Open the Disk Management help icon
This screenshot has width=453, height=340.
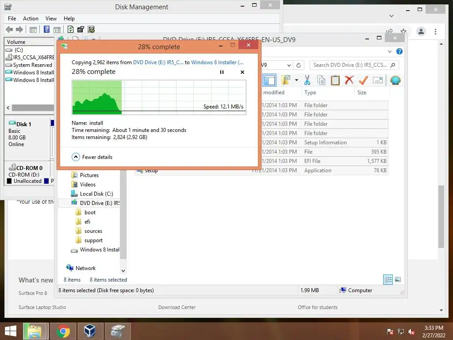coord(46,29)
